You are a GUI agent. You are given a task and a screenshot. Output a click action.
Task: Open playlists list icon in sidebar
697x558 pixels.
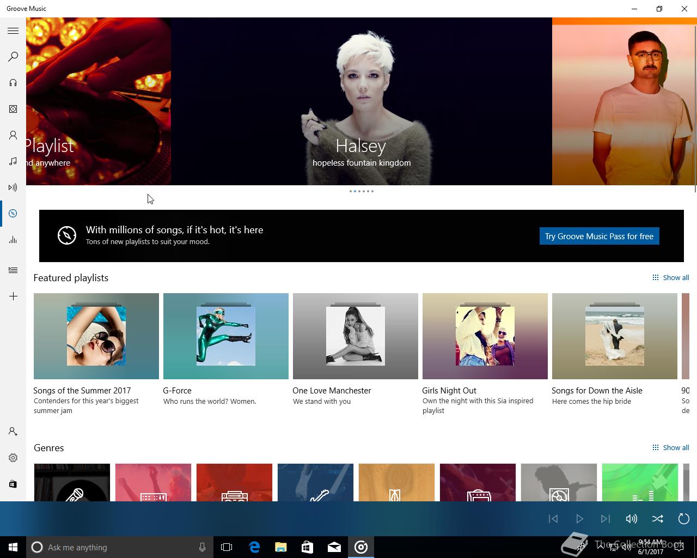[x=13, y=270]
